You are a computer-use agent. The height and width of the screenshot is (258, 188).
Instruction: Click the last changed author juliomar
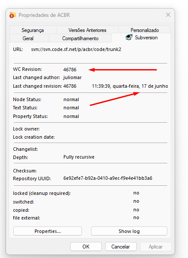pos(72,77)
